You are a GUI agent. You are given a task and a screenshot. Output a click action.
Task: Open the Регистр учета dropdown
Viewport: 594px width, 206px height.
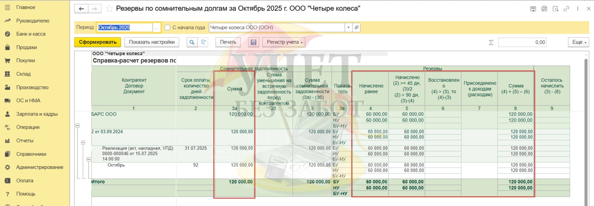point(284,42)
